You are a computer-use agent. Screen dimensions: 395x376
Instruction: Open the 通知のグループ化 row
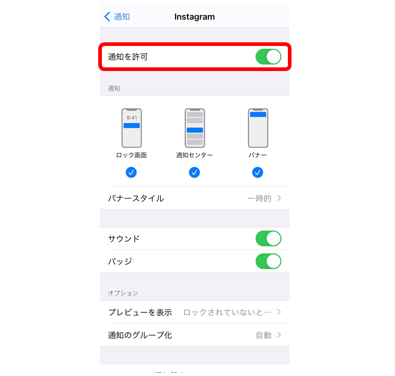click(194, 335)
